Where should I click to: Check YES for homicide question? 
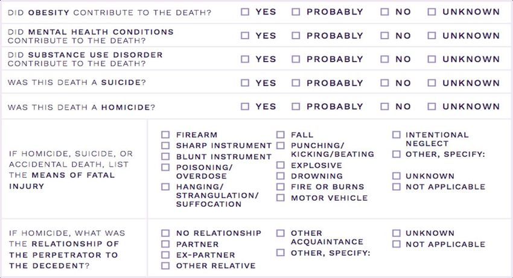244,106
